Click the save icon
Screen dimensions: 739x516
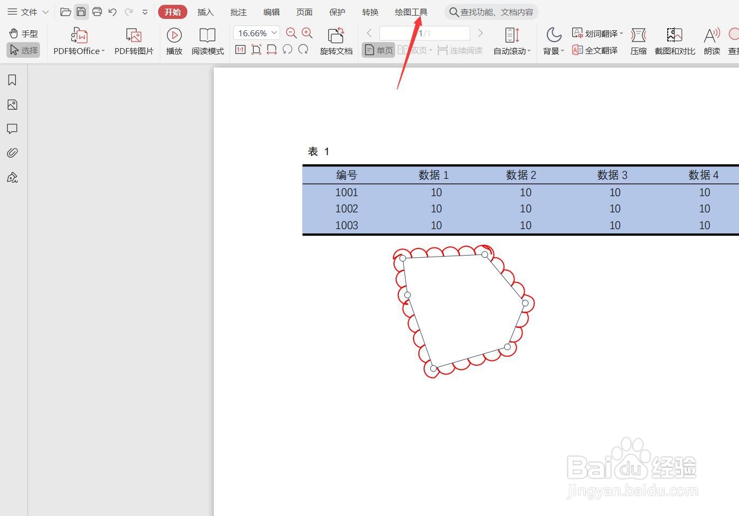(x=81, y=12)
